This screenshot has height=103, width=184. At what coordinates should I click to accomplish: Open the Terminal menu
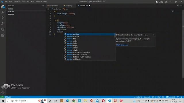tap(39, 2)
